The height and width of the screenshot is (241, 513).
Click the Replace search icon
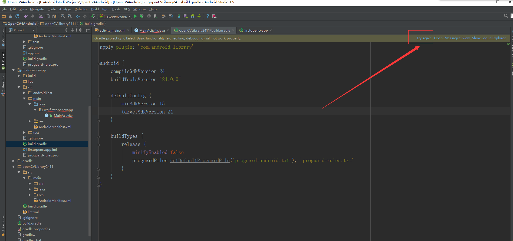(x=70, y=16)
